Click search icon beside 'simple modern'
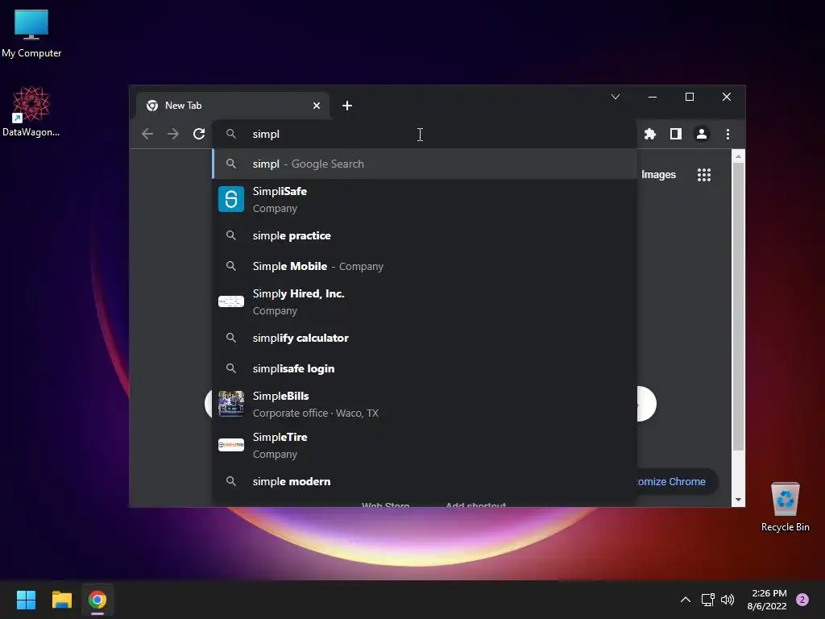Viewport: 825px width, 619px height. (x=231, y=481)
